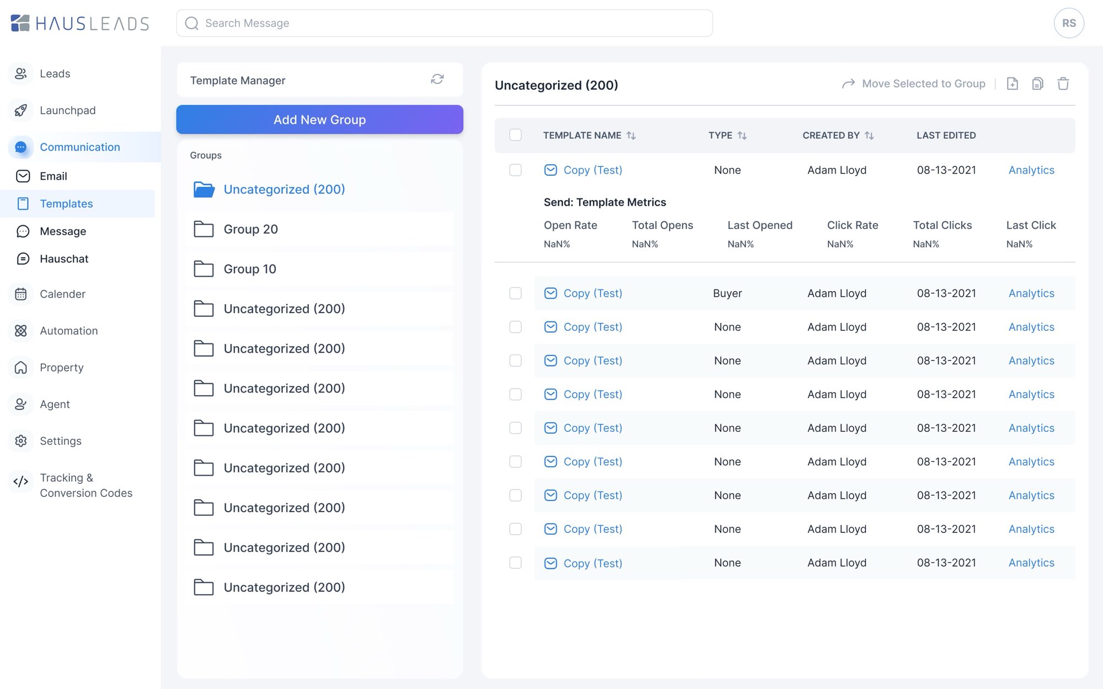The width and height of the screenshot is (1103, 689).
Task: Click the Send: Template Metrics heading
Action: tap(604, 202)
